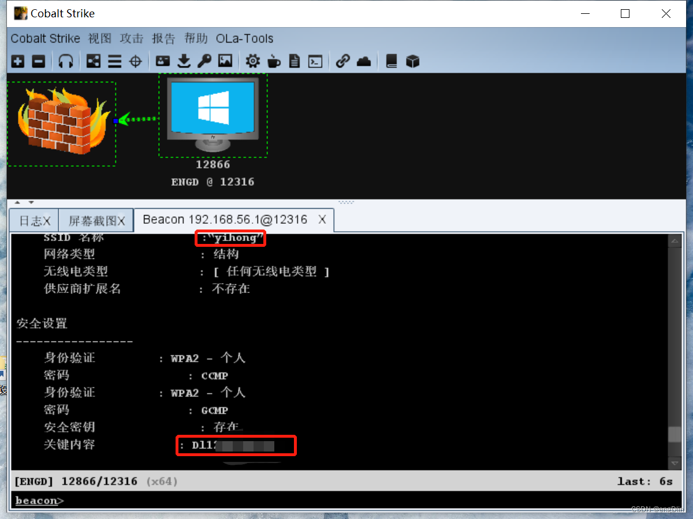This screenshot has height=519, width=693.
Task: Open Credentials ID card icon
Action: coord(163,61)
